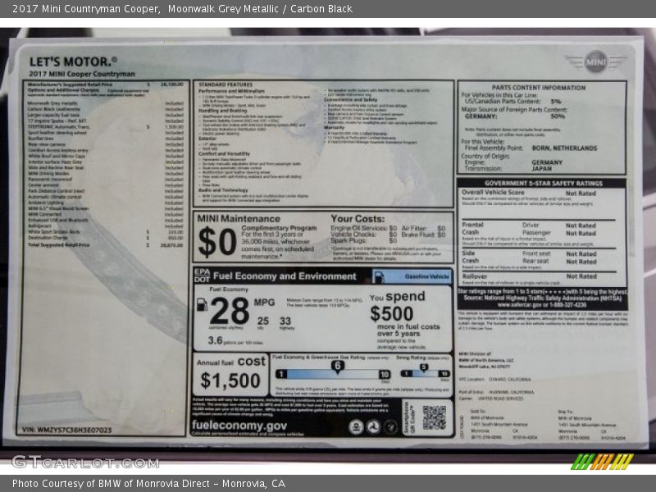The width and height of the screenshot is (656, 492).
Task: Click the large $0 maintenance cost
Action: pyautogui.click(x=217, y=242)
